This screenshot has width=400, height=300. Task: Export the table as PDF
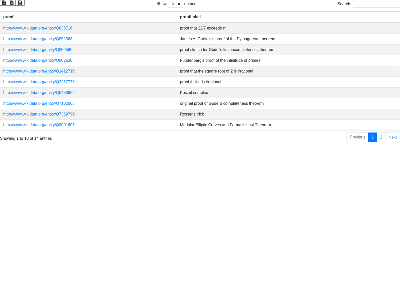pyautogui.click(x=12, y=3)
